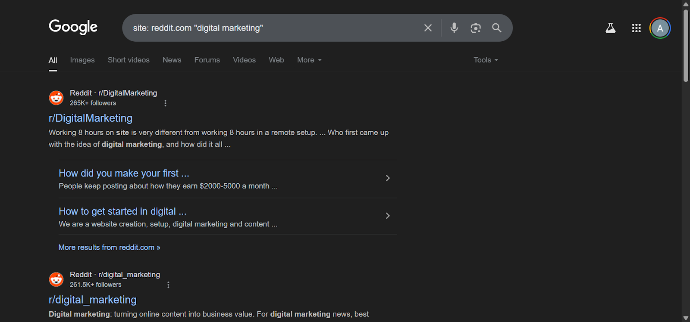
Task: Click More results from reddit.com
Action: [109, 248]
